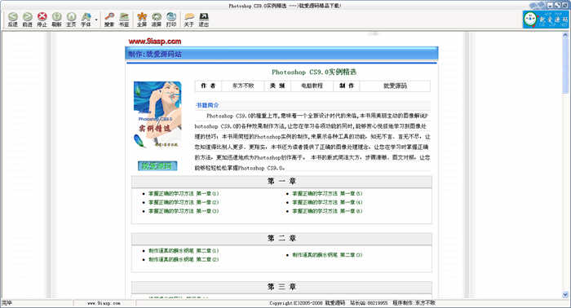Open link 掌握正确的学习方法 第一章(4)
The width and height of the screenshot is (571, 308).
327,202
